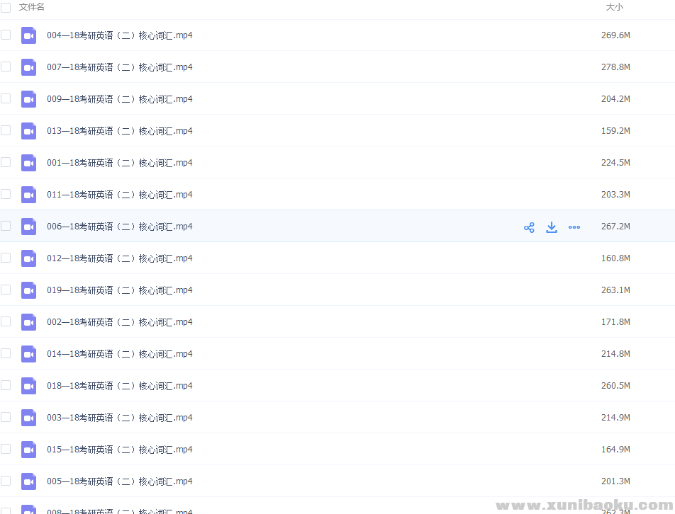Toggle the select-all checkbox in header
Screen dimensions: 675x514
[6, 7]
